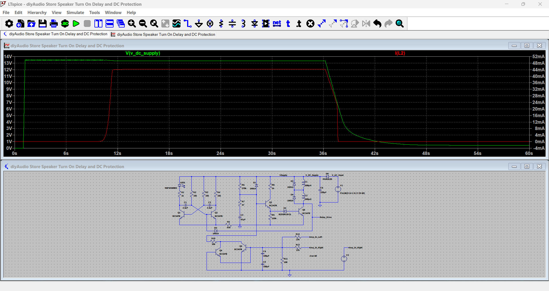This screenshot has width=549, height=291.
Task: Zoom to fit with magnifier X icon
Action: tap(154, 23)
